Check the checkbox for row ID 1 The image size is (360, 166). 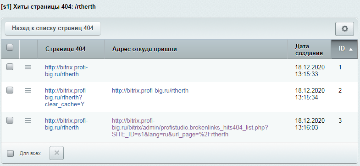click(x=10, y=67)
